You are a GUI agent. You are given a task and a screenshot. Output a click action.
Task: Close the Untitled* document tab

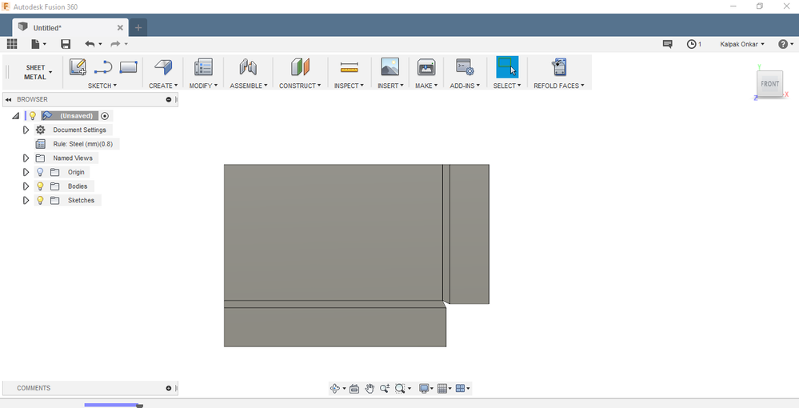tap(120, 27)
